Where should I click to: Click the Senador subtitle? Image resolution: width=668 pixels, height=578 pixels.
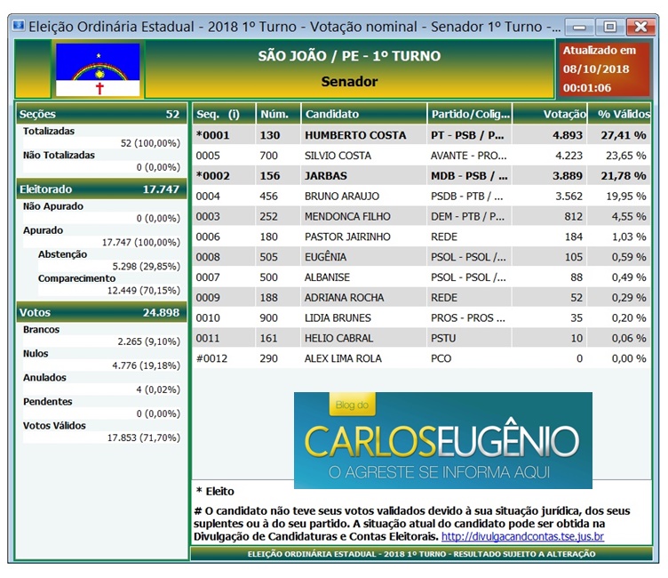(x=349, y=82)
